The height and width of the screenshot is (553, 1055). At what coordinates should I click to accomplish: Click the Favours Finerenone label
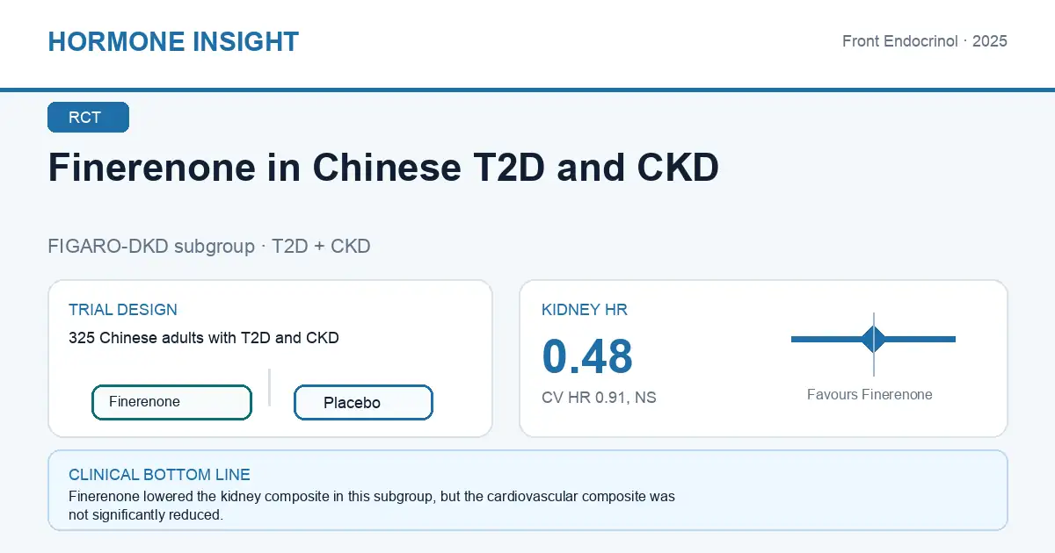point(869,395)
